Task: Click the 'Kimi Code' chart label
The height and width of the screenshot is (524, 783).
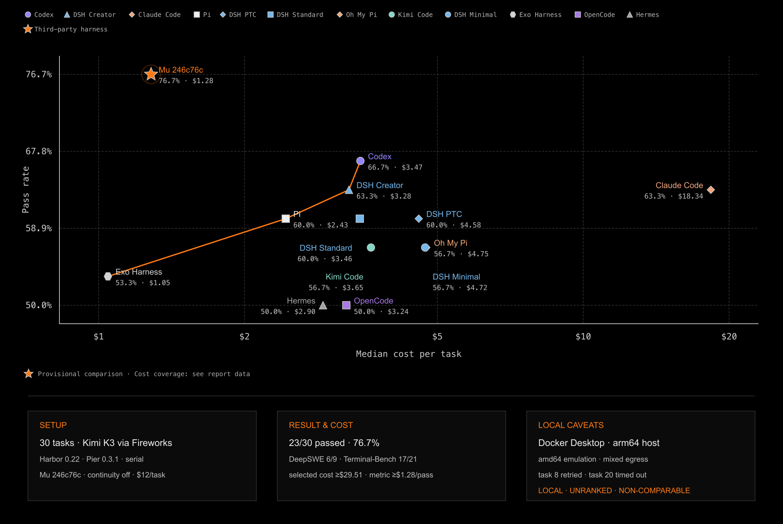Action: [x=345, y=277]
